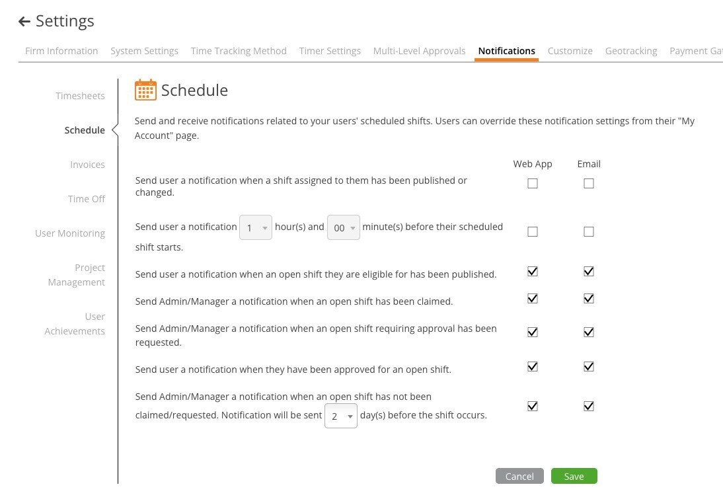
Task: Uncheck Email for open shift claimed
Action: click(x=589, y=299)
